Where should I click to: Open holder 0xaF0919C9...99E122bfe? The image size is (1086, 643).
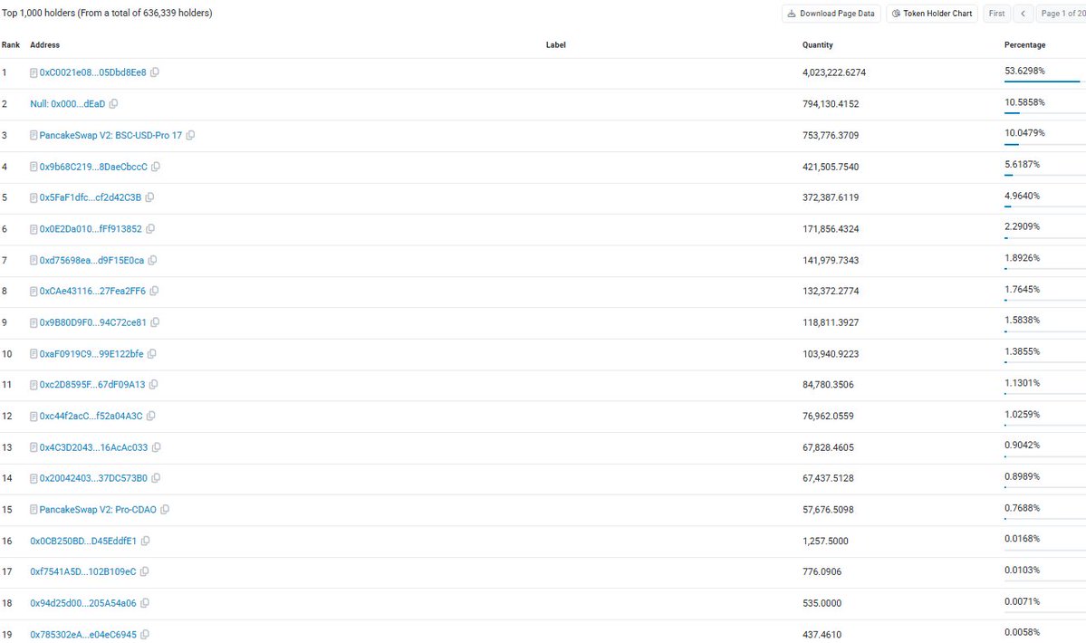(x=91, y=354)
